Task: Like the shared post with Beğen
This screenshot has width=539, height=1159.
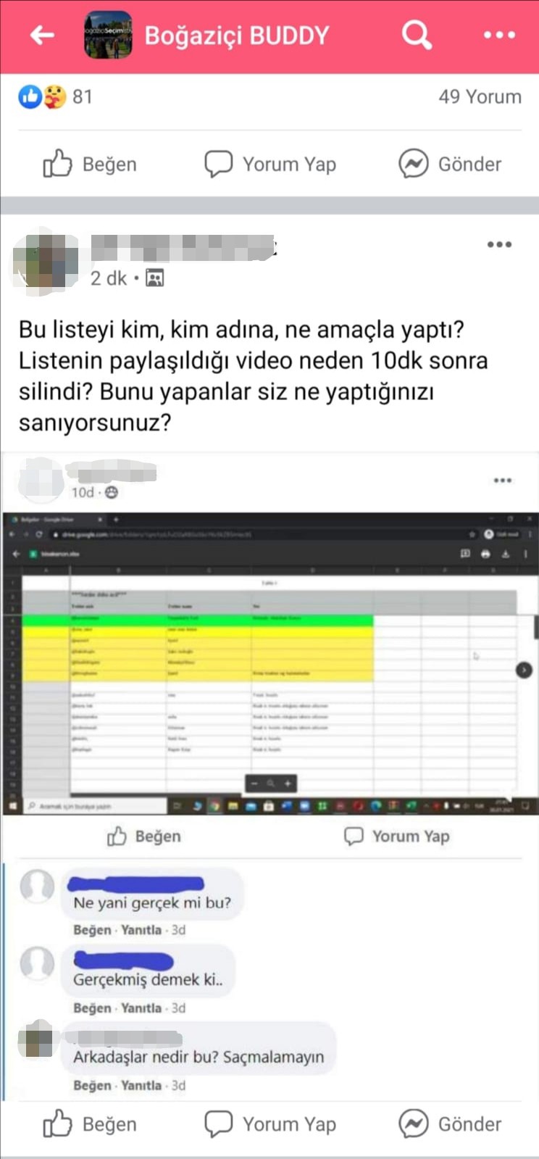Action: tap(144, 836)
